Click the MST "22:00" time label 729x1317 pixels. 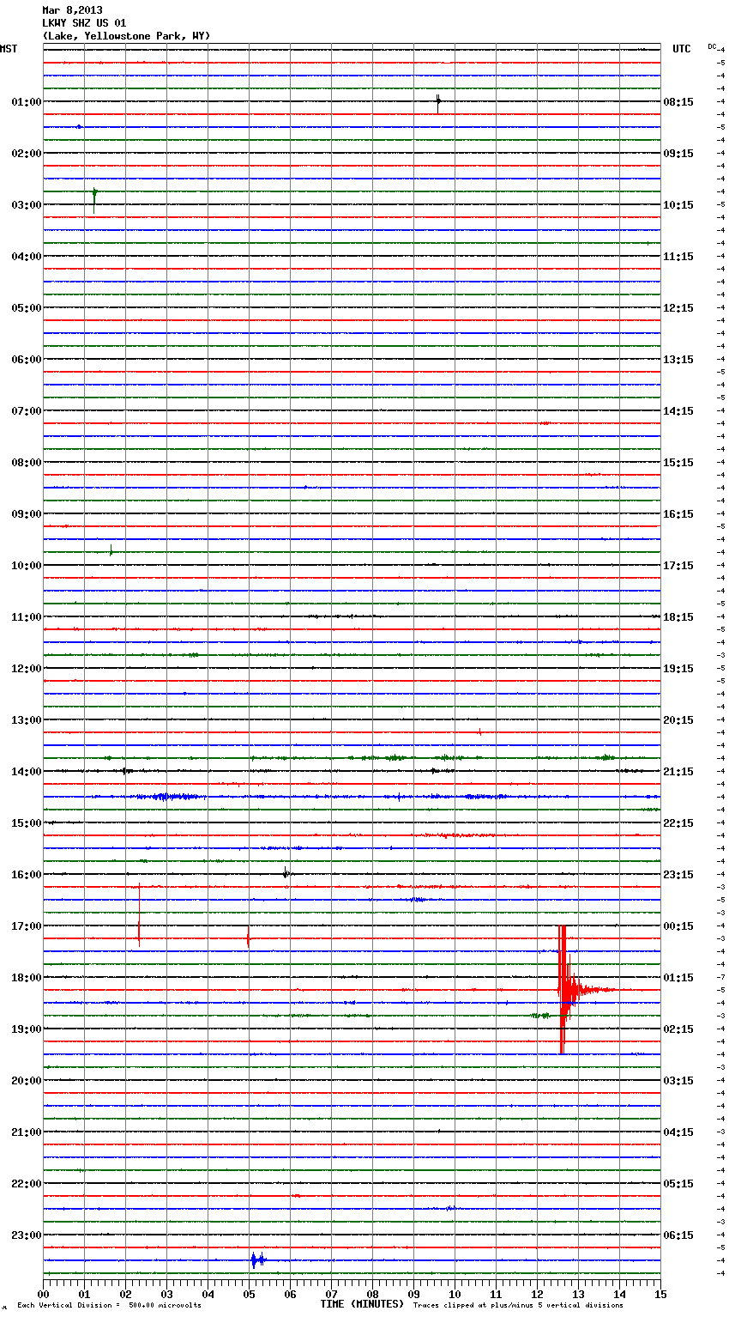pos(27,1184)
